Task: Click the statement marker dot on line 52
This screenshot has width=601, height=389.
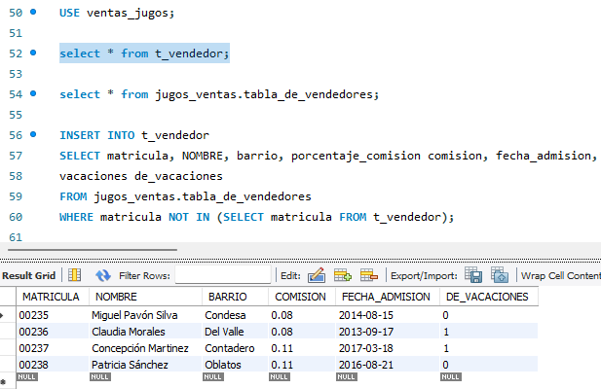Action: [x=33, y=53]
